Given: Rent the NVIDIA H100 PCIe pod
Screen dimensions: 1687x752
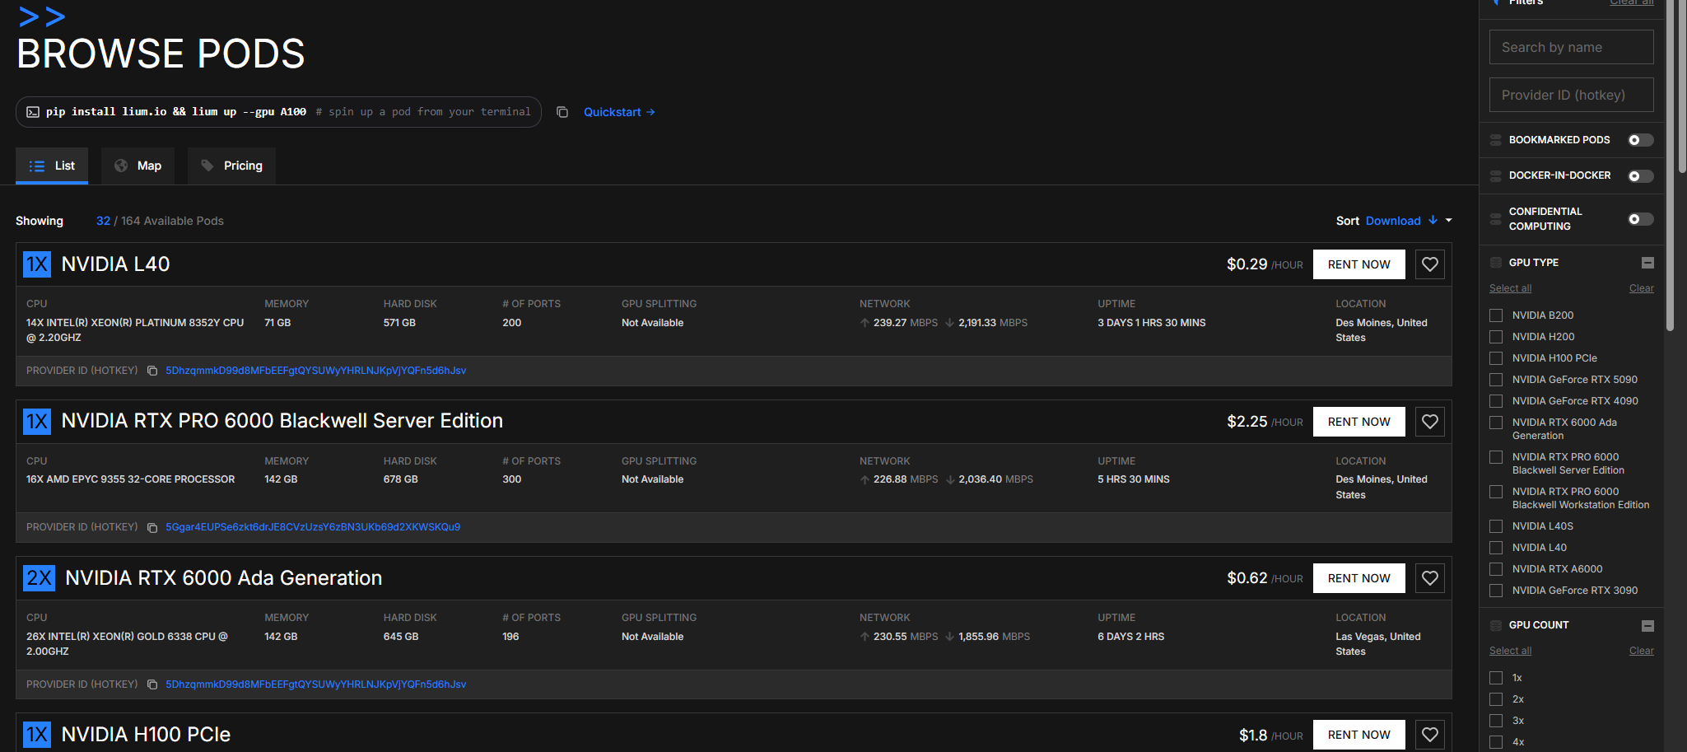Looking at the screenshot, I should click(1359, 735).
